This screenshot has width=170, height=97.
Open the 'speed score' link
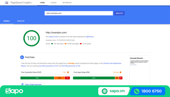(53, 37)
